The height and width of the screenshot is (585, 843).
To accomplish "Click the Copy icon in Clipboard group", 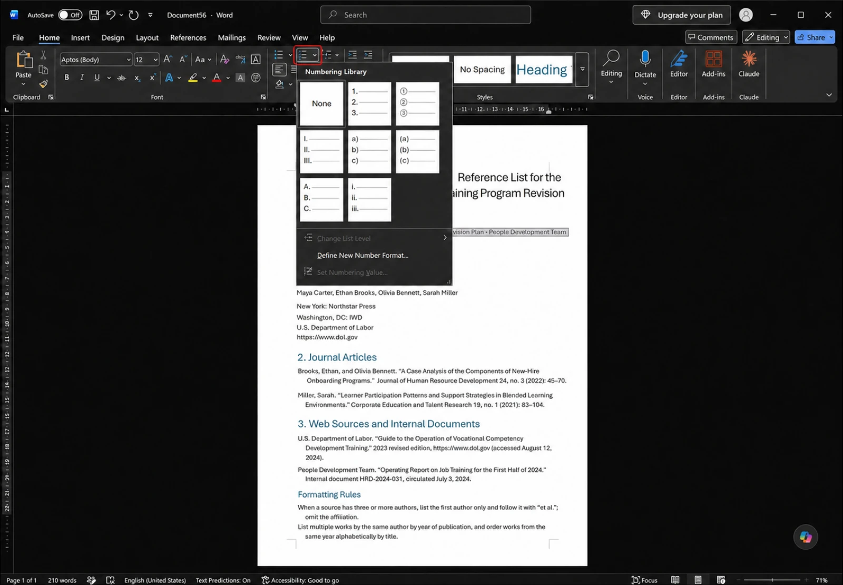I will point(43,69).
